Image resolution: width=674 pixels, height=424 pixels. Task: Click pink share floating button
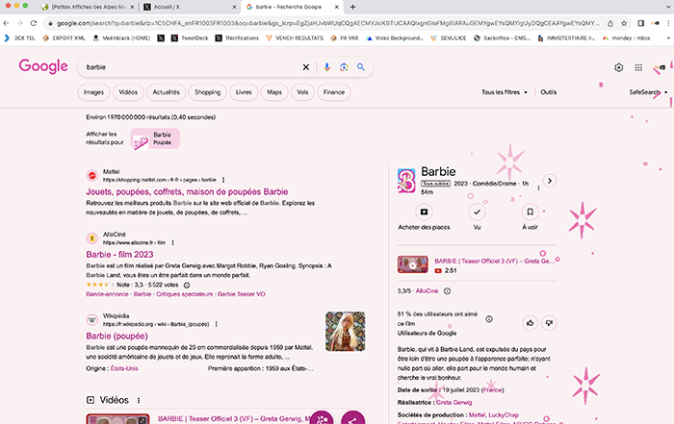pyautogui.click(x=353, y=419)
